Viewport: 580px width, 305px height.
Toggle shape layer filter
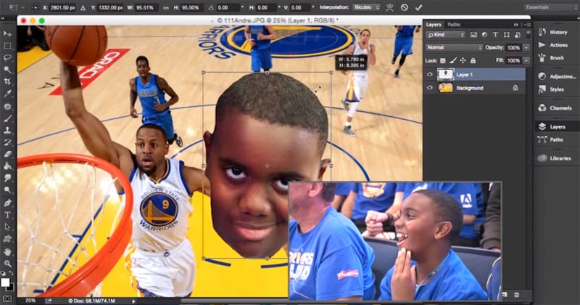[506, 35]
